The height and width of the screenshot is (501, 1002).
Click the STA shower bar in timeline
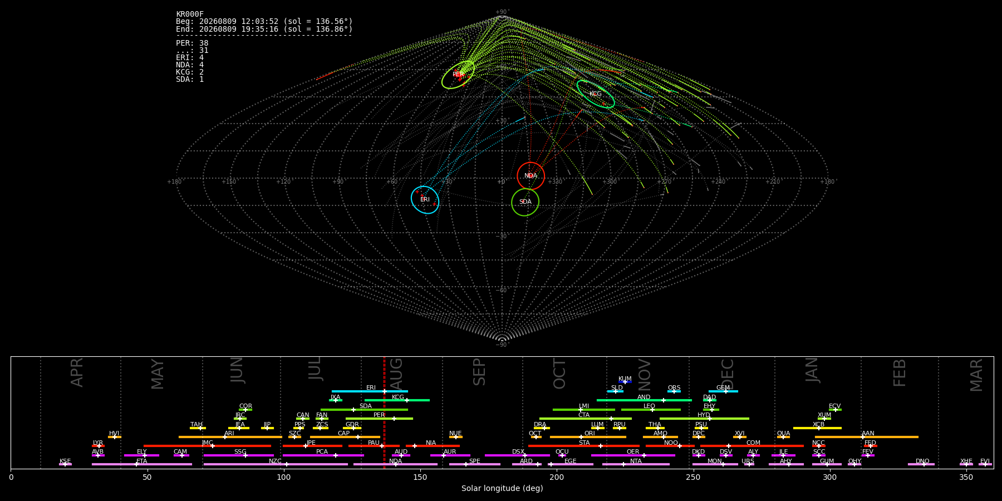(x=584, y=446)
